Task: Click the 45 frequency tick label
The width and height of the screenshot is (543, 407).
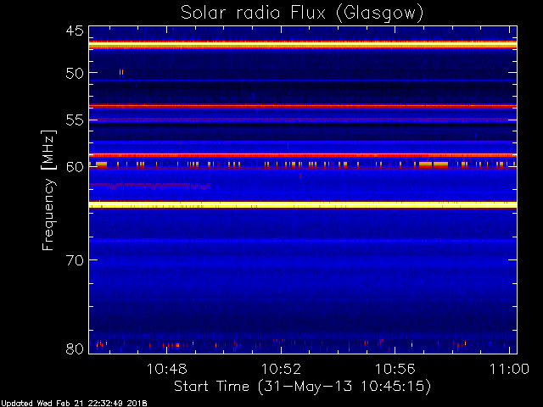Action: [75, 31]
